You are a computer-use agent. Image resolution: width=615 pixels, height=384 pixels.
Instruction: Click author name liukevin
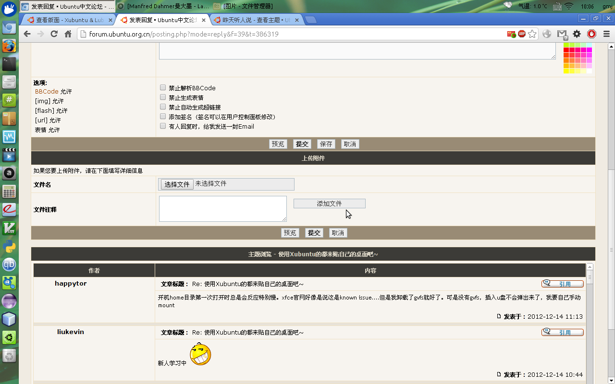point(71,332)
